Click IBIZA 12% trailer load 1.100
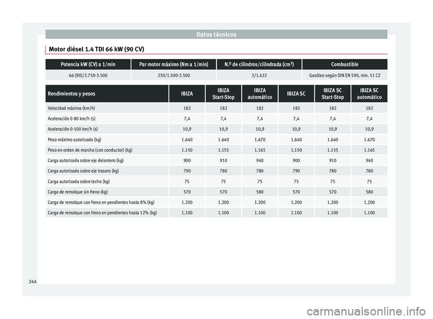Viewport: 433px width, 319px height. 187,213
